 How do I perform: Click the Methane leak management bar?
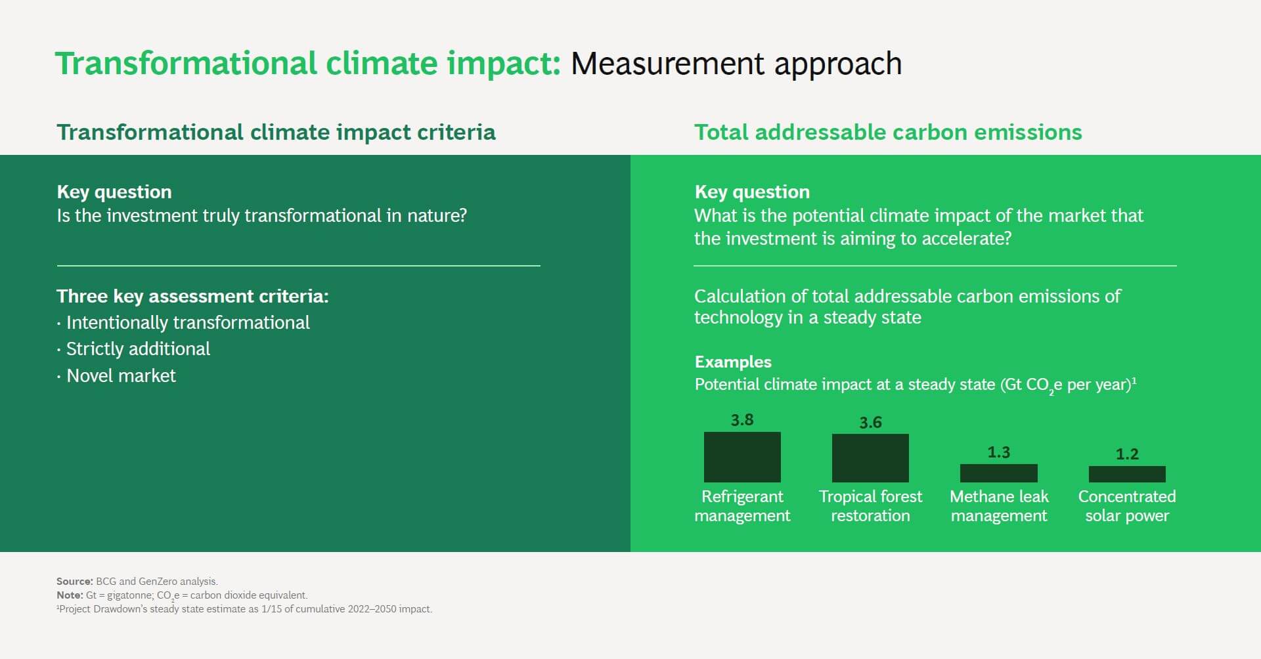pyautogui.click(x=999, y=473)
